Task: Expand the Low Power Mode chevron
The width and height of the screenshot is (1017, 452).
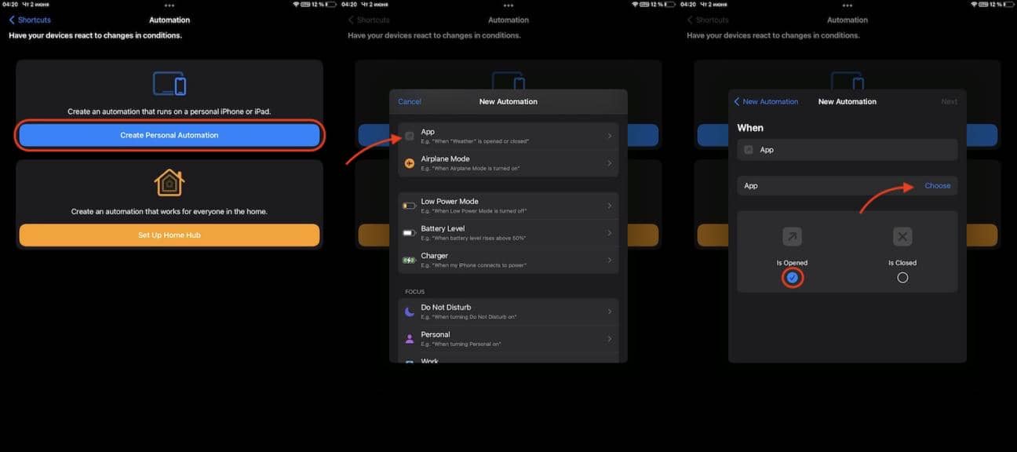Action: click(610, 206)
